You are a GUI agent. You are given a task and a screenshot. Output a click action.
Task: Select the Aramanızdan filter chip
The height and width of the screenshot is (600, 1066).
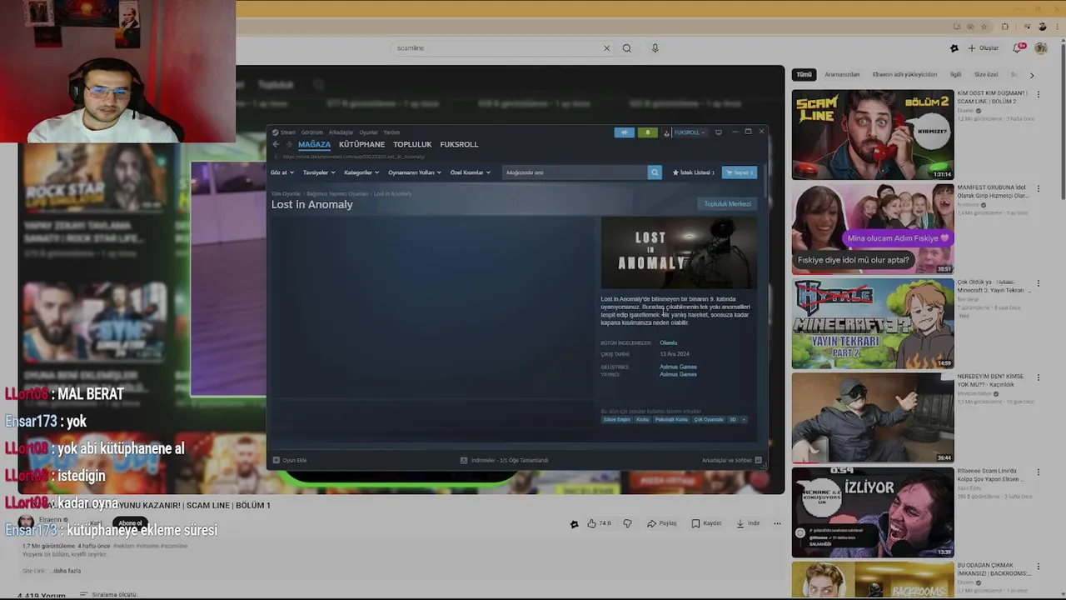click(842, 74)
